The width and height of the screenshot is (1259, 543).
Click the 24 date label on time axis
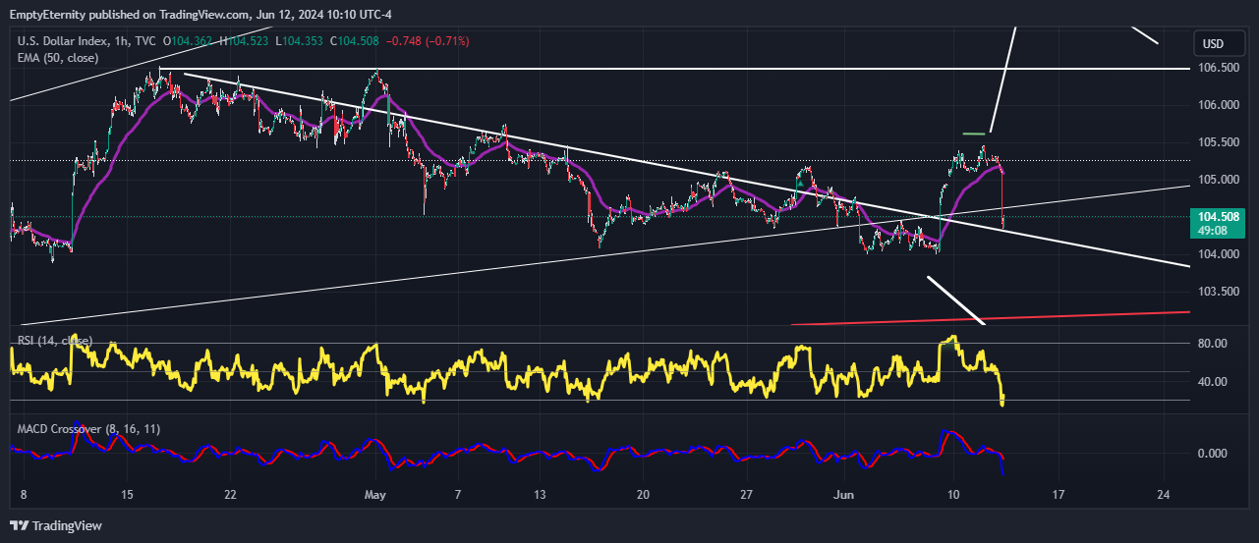click(x=1163, y=495)
